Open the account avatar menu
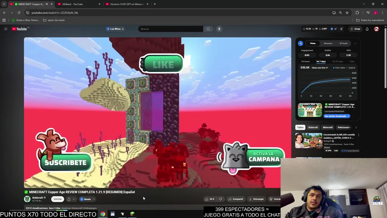Viewport: 387px width, 218px height. click(376, 29)
